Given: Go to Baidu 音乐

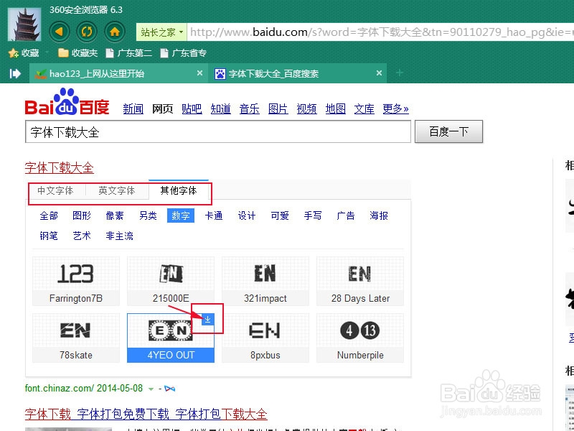Looking at the screenshot, I should [x=249, y=109].
